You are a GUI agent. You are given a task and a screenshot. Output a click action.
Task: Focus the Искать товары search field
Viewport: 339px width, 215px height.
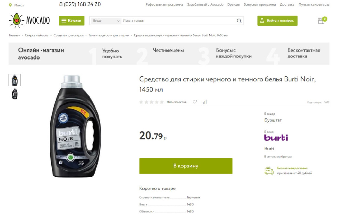179,21
